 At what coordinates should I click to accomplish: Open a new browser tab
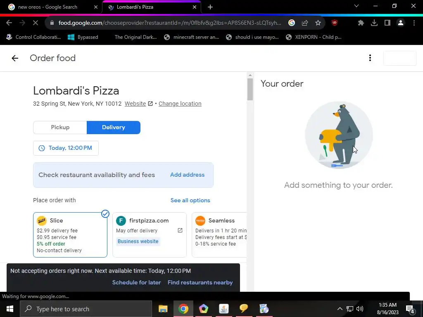(210, 7)
